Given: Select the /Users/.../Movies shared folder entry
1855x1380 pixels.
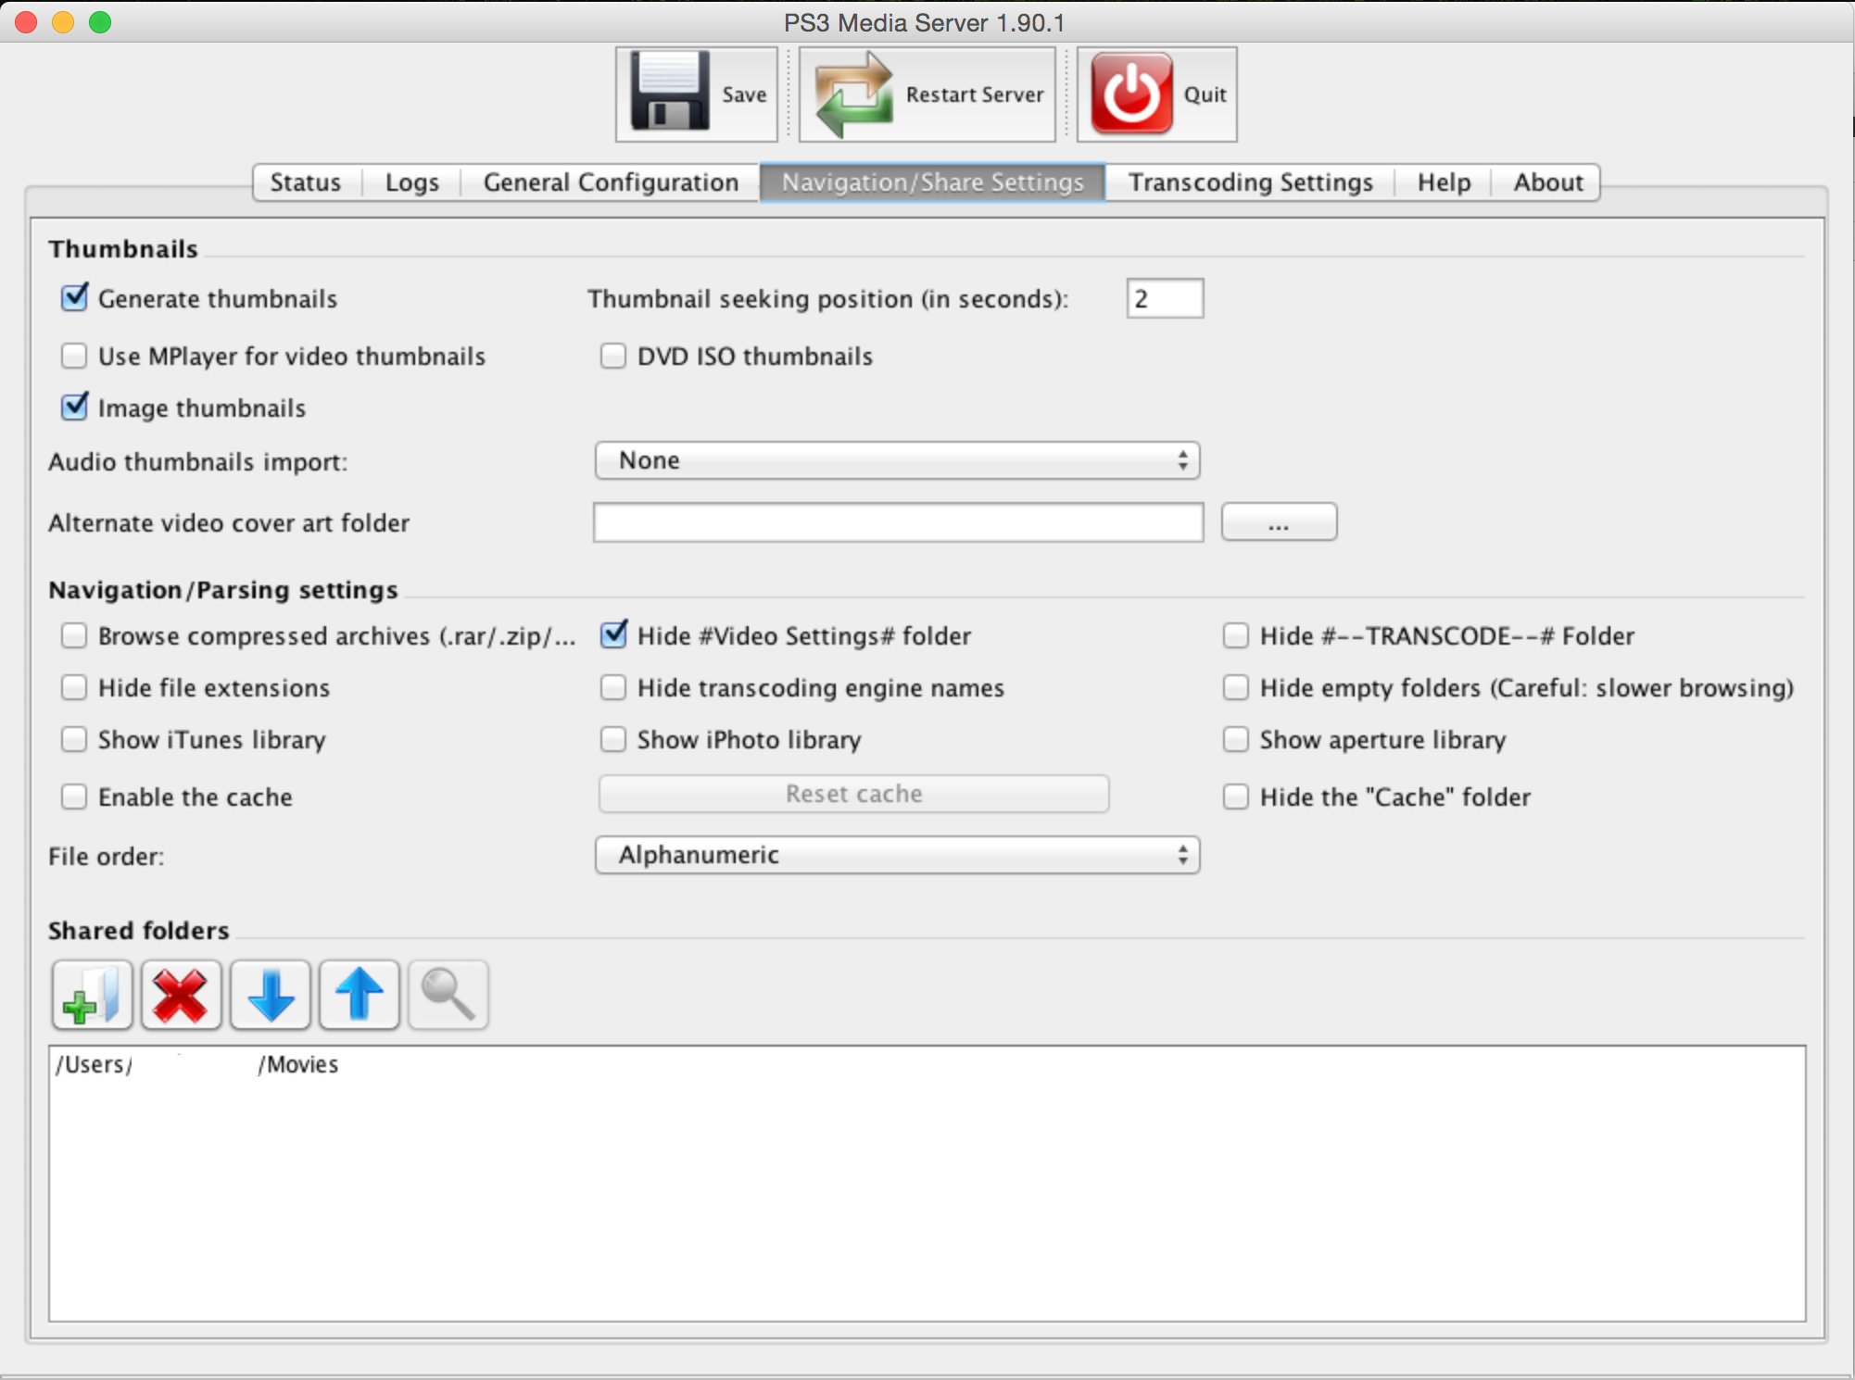Looking at the screenshot, I should pos(927,1064).
